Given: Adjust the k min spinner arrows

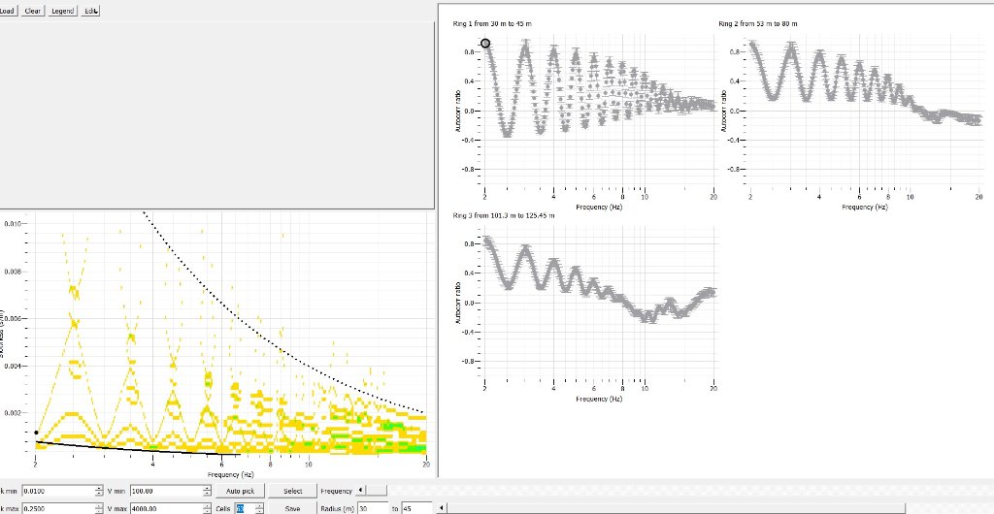Looking at the screenshot, I should click(x=99, y=492).
